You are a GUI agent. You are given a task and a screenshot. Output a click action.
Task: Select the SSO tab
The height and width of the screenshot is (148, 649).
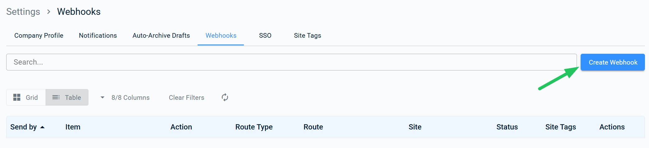click(265, 36)
